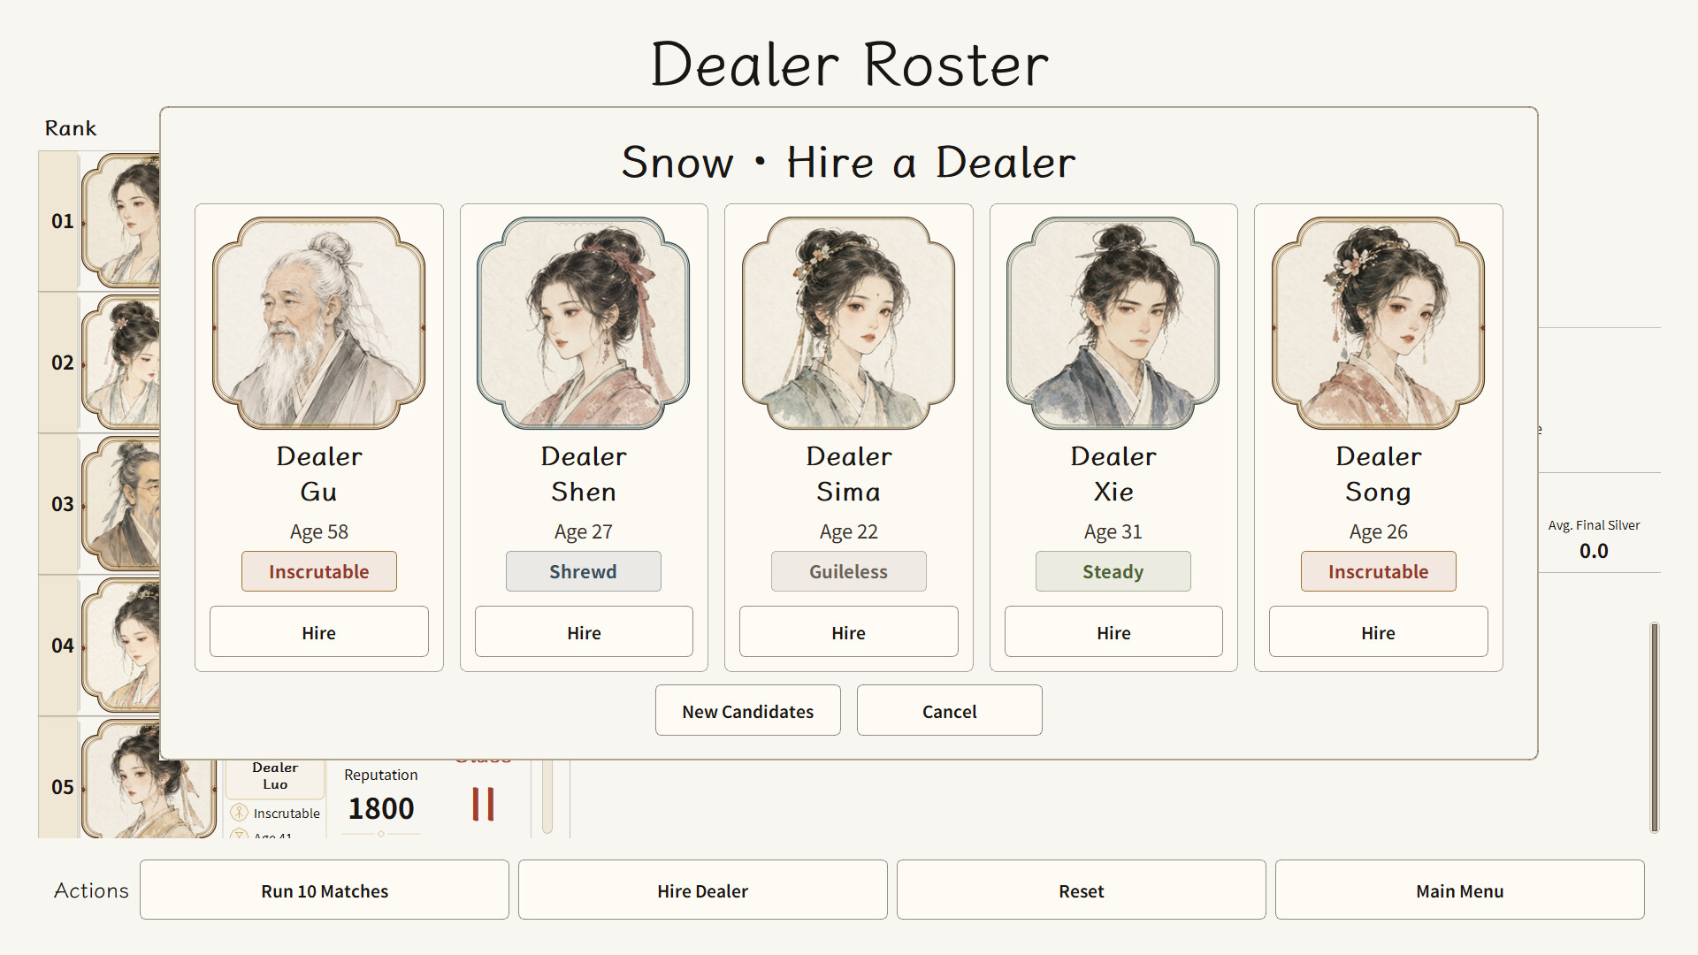Click Dealer Xie's portrait
The height and width of the screenshot is (955, 1698).
coord(1113,323)
